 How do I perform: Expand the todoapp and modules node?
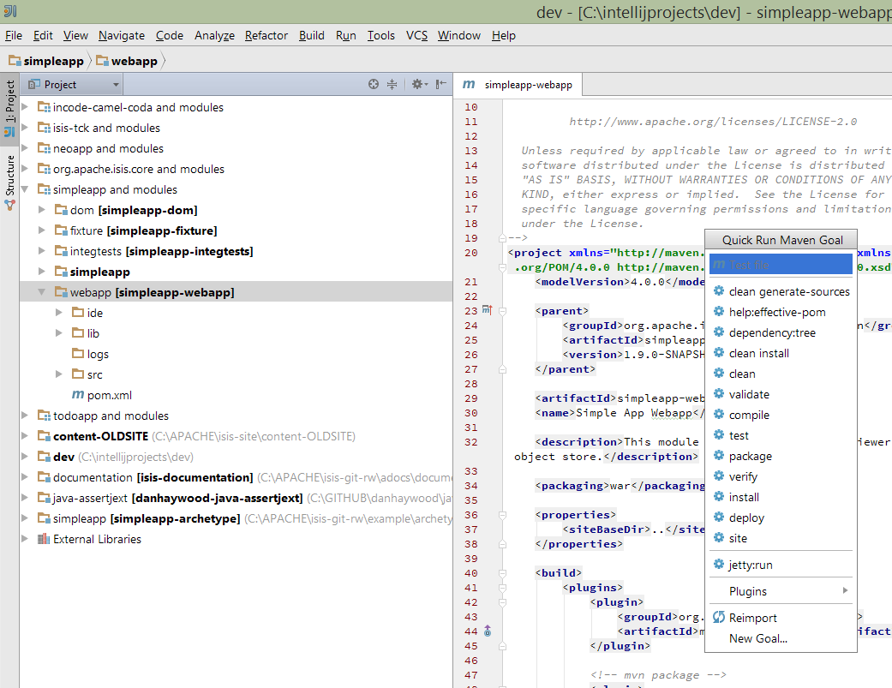click(24, 416)
